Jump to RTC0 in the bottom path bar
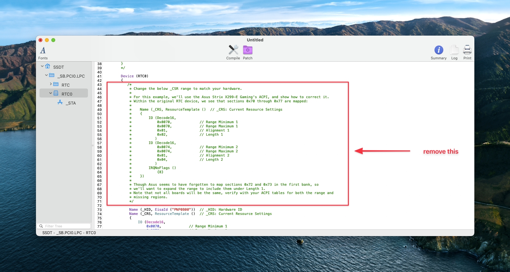Screen dimensions: 510x272 pyautogui.click(x=91, y=233)
